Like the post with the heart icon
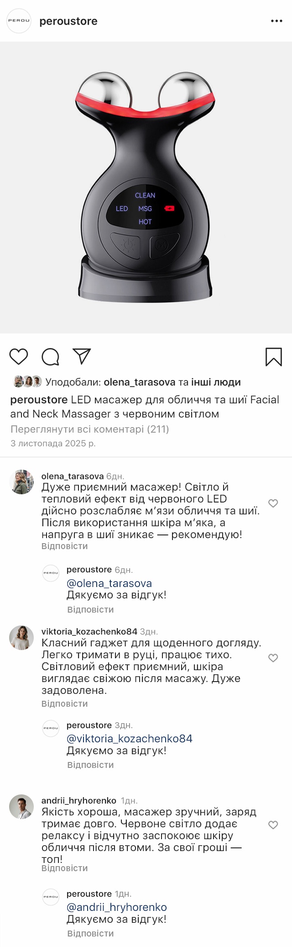Viewport: 292px width, 947px height. (19, 356)
